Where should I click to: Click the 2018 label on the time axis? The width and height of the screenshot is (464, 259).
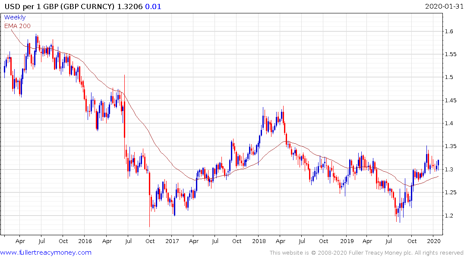(x=259, y=241)
